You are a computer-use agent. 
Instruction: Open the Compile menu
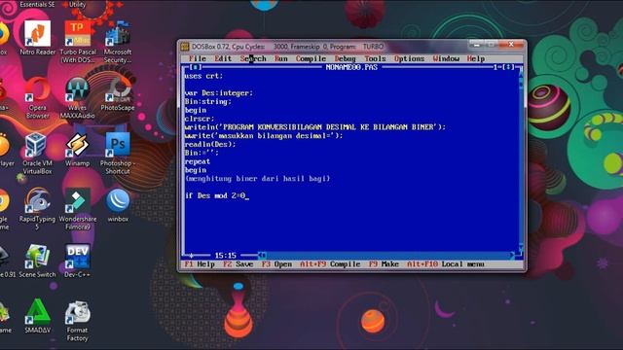(311, 58)
